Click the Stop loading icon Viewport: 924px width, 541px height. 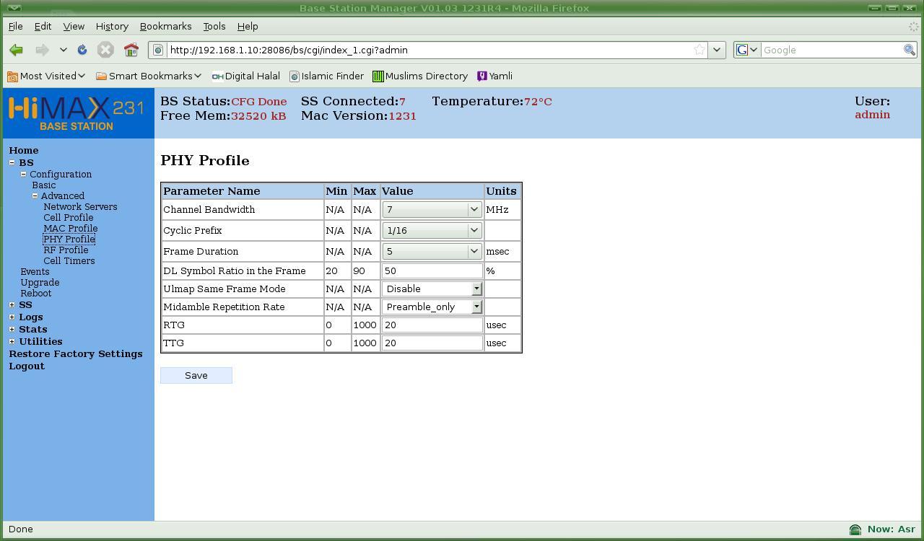[105, 50]
